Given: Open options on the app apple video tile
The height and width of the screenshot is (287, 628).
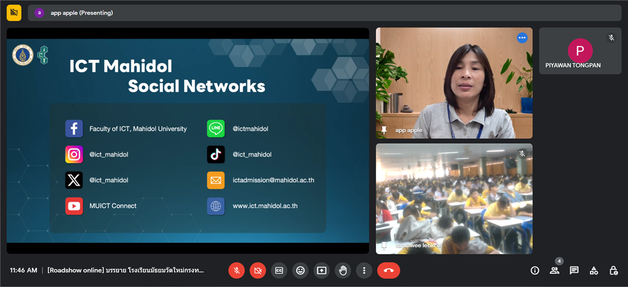Looking at the screenshot, I should pos(522,38).
